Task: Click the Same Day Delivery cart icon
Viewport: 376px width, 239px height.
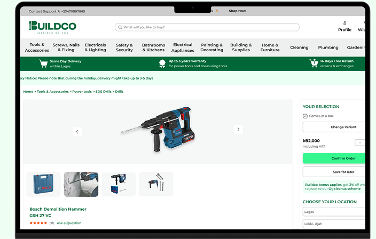Action: 43,63
